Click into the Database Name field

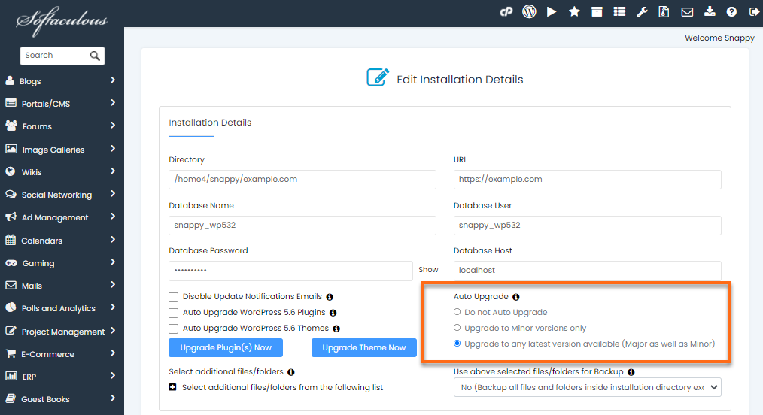pyautogui.click(x=302, y=226)
